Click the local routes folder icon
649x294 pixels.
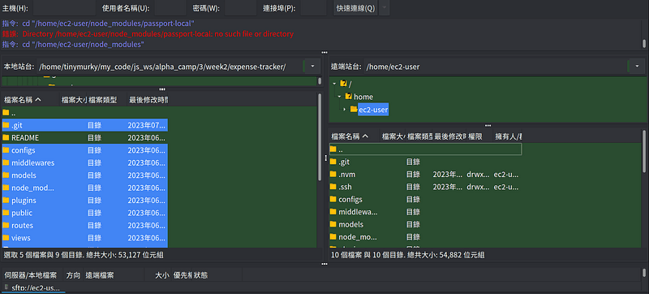click(x=6, y=226)
